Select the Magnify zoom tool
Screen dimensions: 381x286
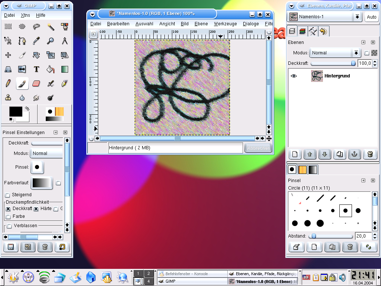click(x=51, y=41)
